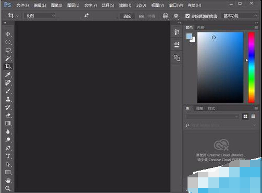
Task: Open the Clone Source panel icon
Action: coord(177,57)
